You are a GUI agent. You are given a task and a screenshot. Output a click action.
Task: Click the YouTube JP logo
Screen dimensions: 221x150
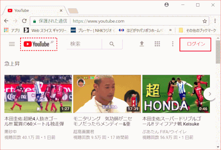pyautogui.click(x=39, y=44)
